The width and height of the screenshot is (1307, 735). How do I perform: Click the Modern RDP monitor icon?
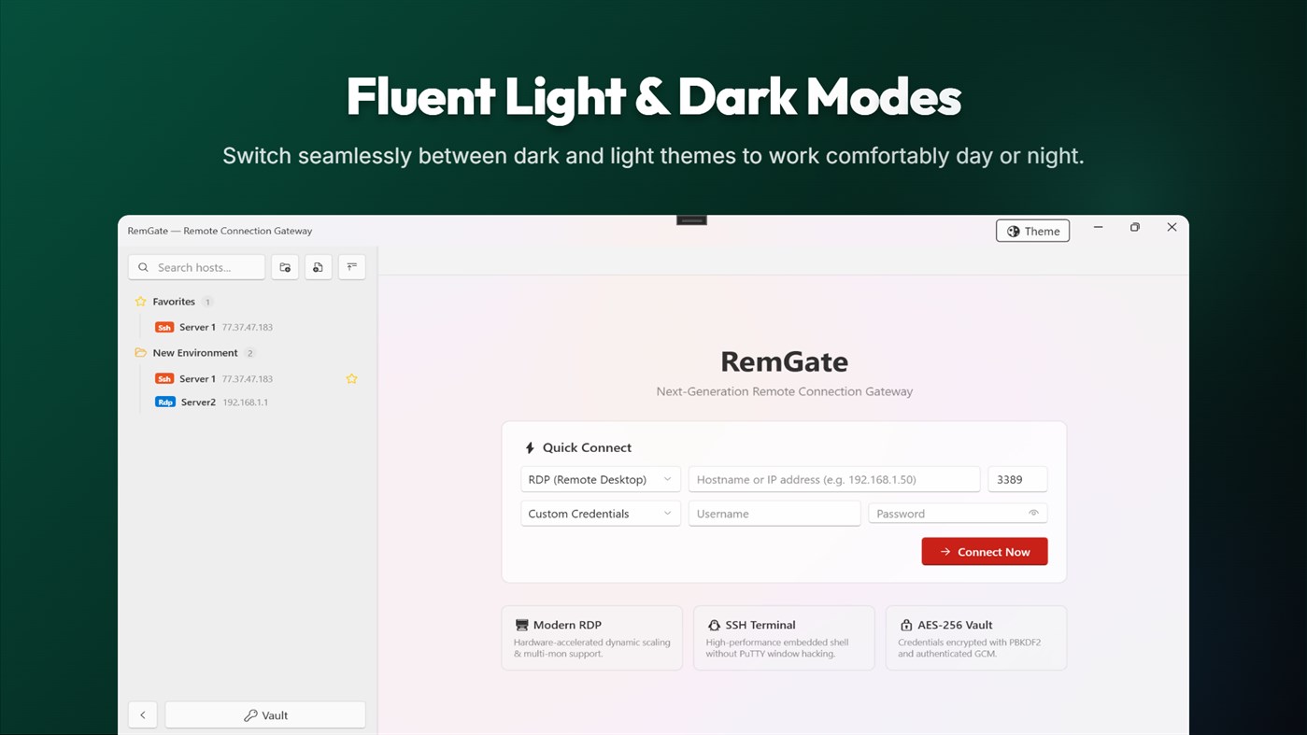point(521,625)
